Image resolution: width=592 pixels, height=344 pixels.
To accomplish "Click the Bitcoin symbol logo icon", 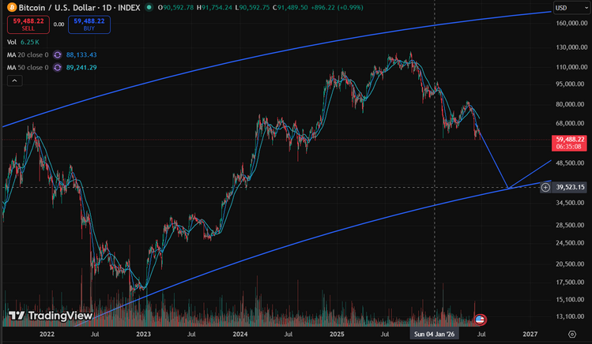I will pos(12,7).
